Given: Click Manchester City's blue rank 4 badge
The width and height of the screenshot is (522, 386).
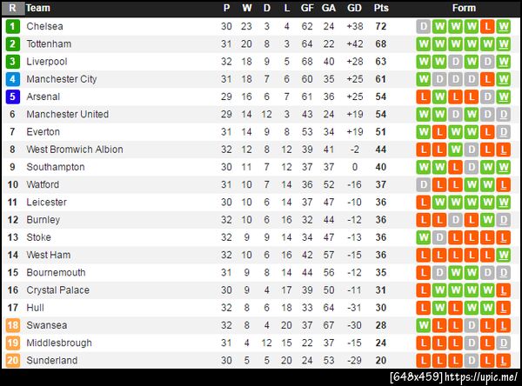Looking at the screenshot, I should pyautogui.click(x=12, y=79).
